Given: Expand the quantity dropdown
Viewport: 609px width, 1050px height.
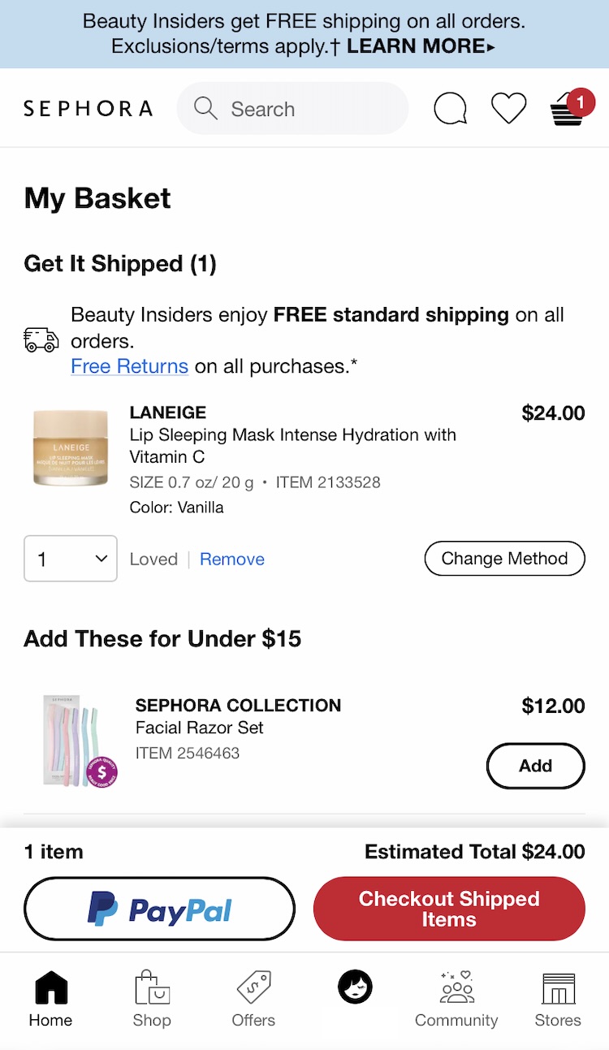Looking at the screenshot, I should tap(71, 559).
